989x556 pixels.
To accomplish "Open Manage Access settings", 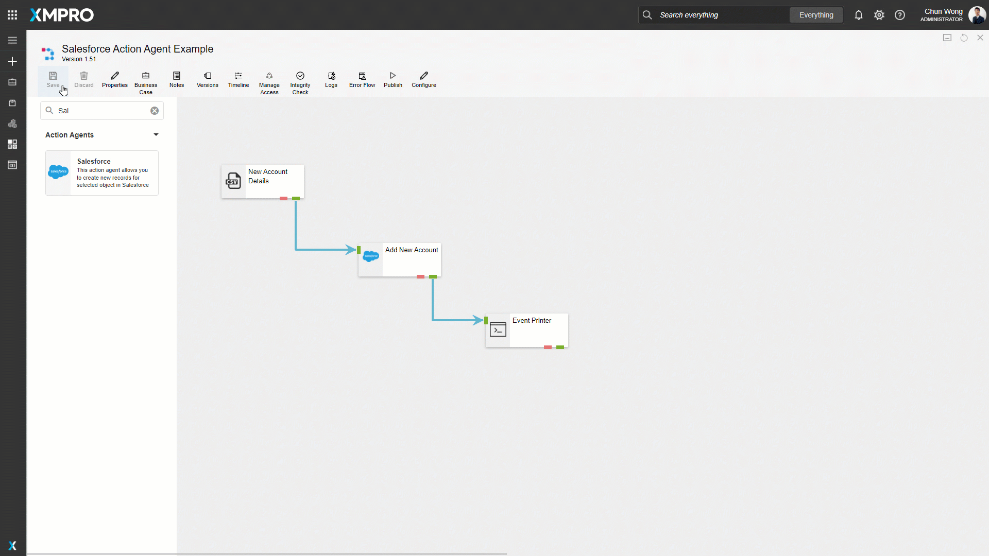I will 269,82.
